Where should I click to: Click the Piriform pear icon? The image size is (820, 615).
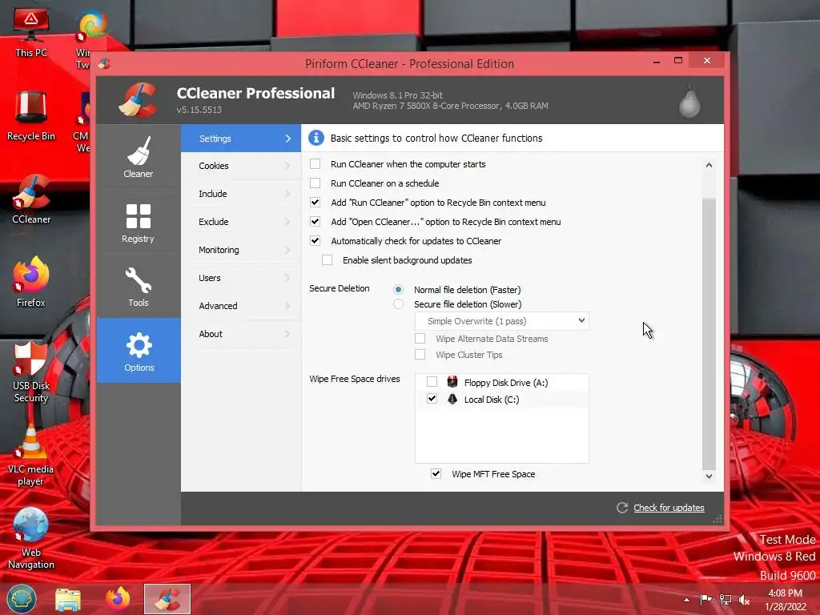[689, 102]
